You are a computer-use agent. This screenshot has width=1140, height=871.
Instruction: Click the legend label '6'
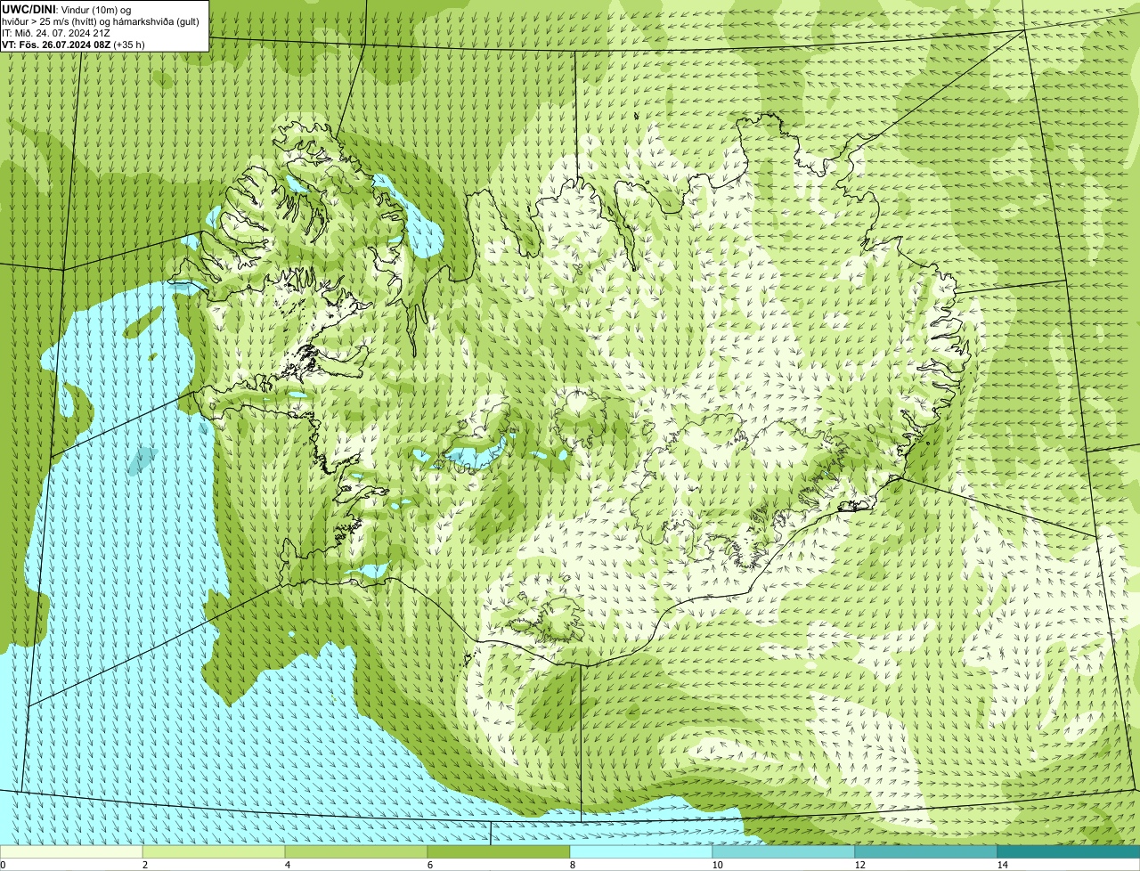[429, 865]
